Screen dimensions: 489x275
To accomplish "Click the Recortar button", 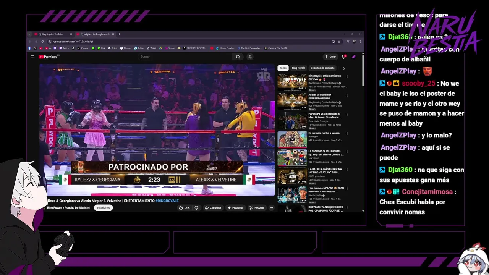I will [x=257, y=208].
